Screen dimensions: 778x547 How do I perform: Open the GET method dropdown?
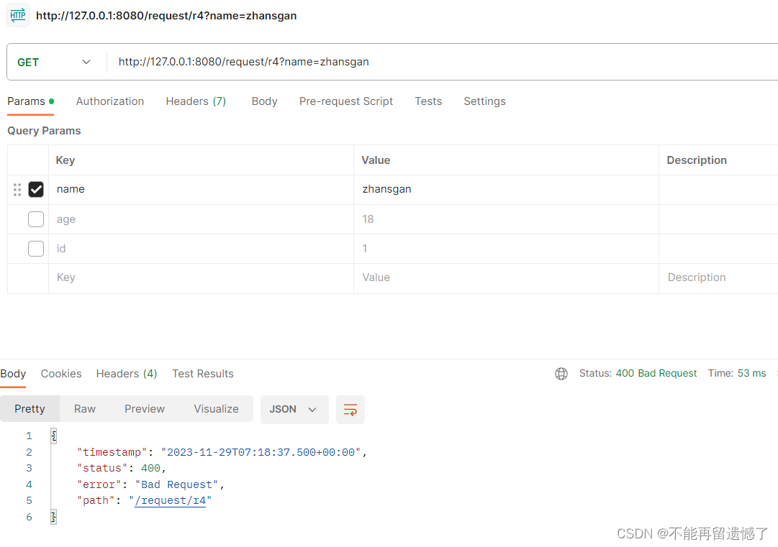[53, 62]
